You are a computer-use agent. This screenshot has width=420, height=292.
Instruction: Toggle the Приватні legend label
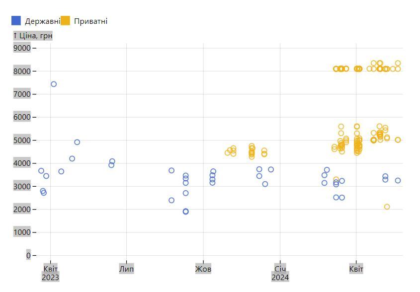pos(90,21)
